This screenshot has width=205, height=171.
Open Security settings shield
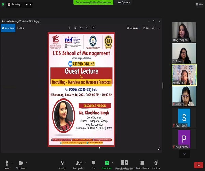coord(62,165)
